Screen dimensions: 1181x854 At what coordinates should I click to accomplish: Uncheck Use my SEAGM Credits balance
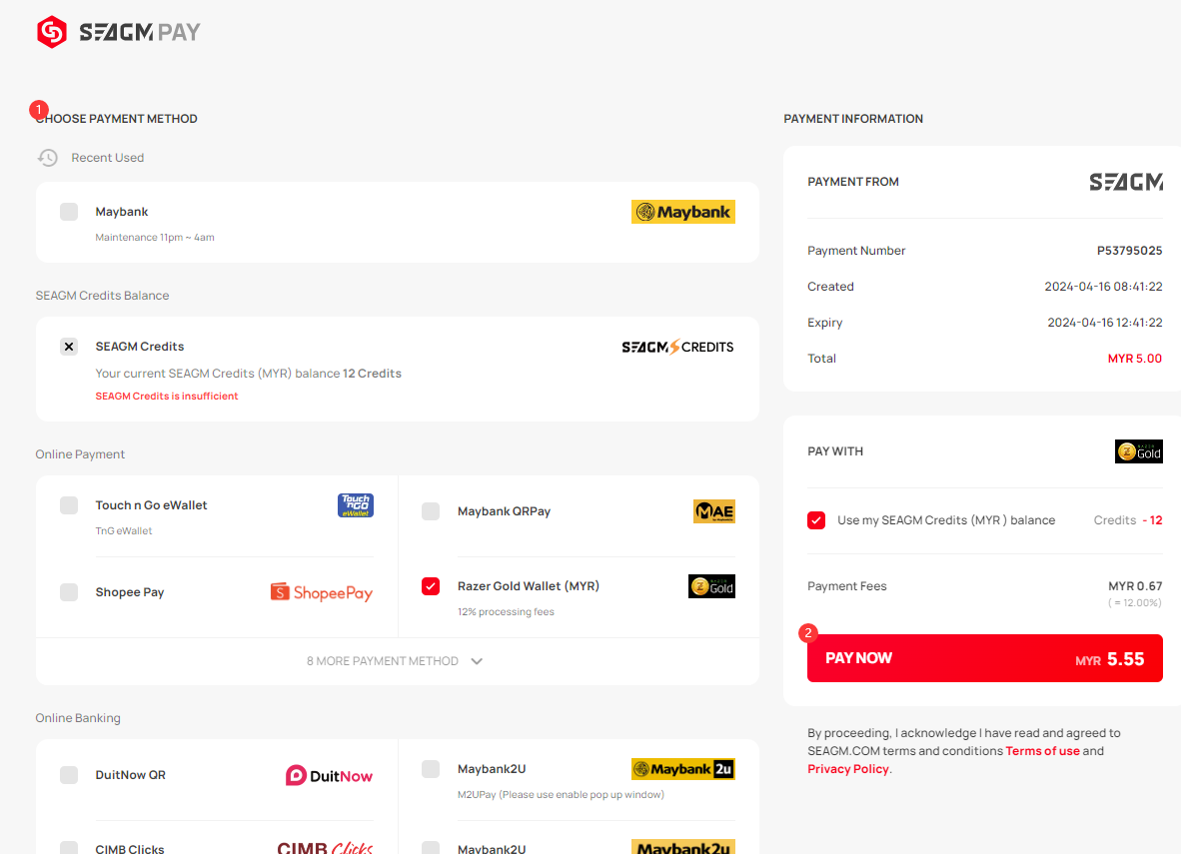click(x=816, y=520)
